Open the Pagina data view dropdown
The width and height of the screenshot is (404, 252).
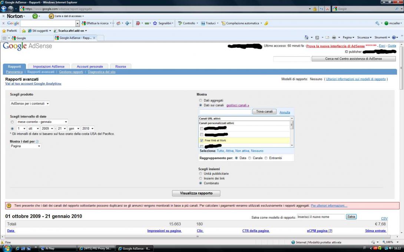25,146
